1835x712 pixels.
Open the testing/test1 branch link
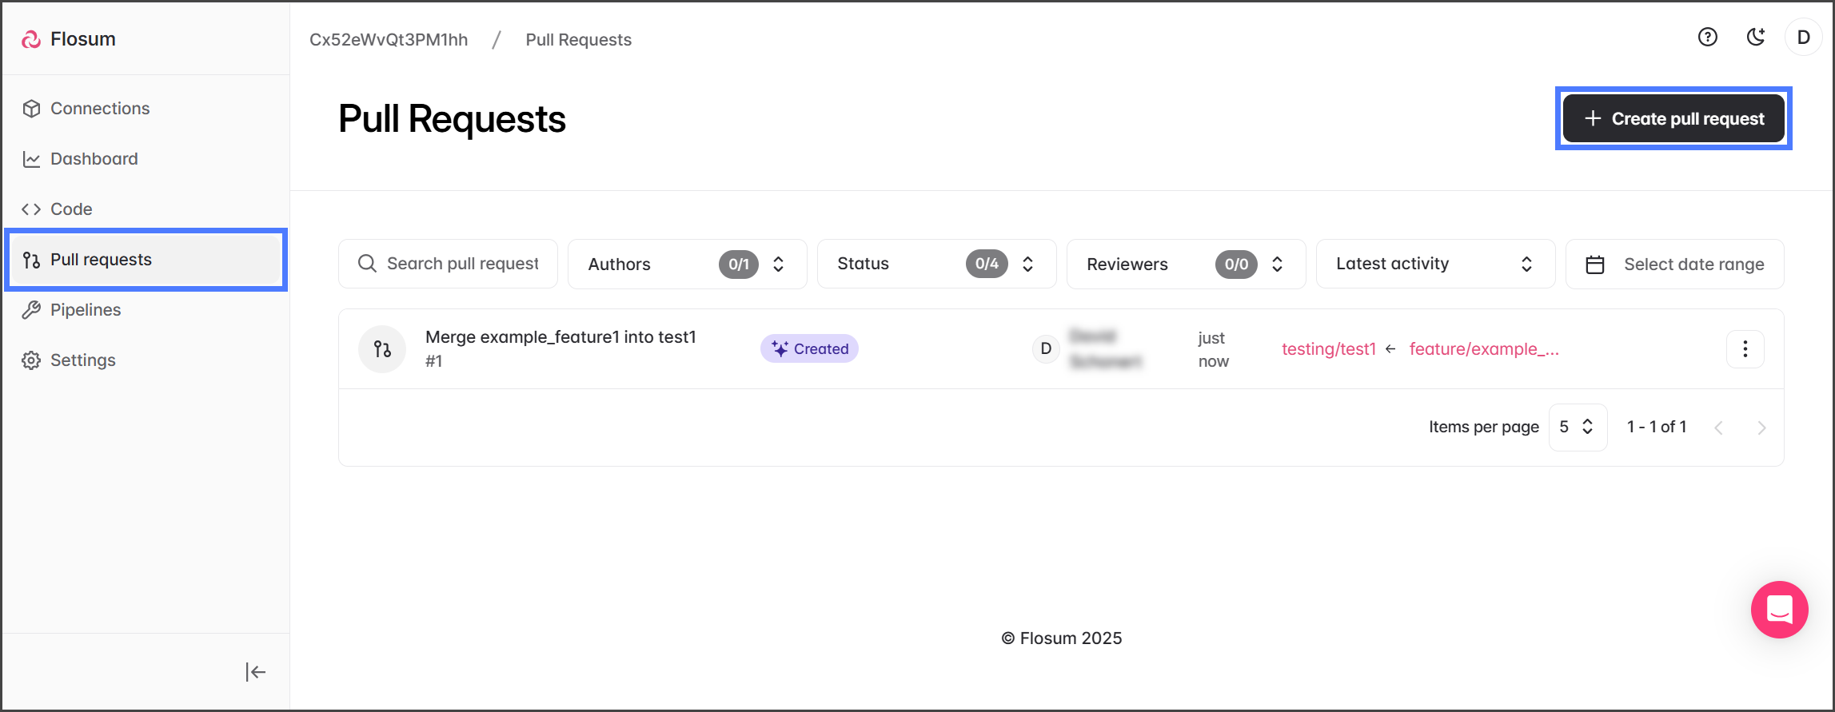1328,349
